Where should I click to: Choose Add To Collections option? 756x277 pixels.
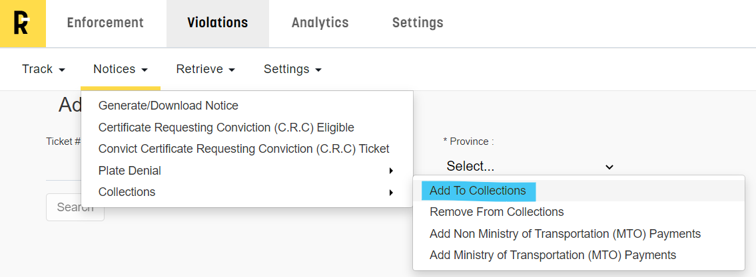pyautogui.click(x=478, y=191)
